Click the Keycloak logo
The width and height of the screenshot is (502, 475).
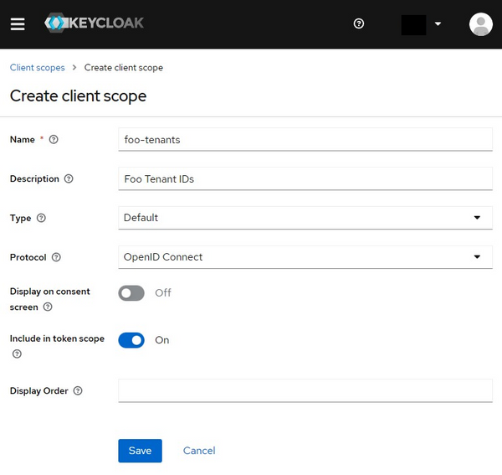coord(94,23)
